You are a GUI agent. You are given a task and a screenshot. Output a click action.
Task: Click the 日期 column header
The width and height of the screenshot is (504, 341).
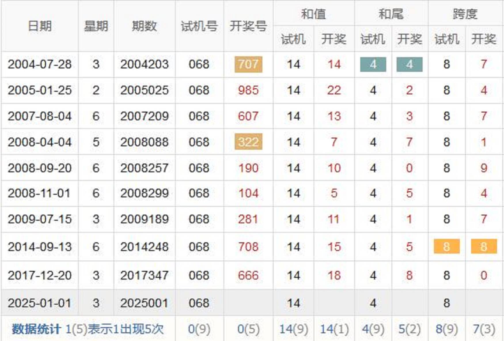[40, 26]
